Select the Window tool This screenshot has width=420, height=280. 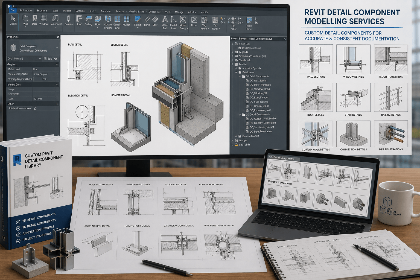(43, 20)
